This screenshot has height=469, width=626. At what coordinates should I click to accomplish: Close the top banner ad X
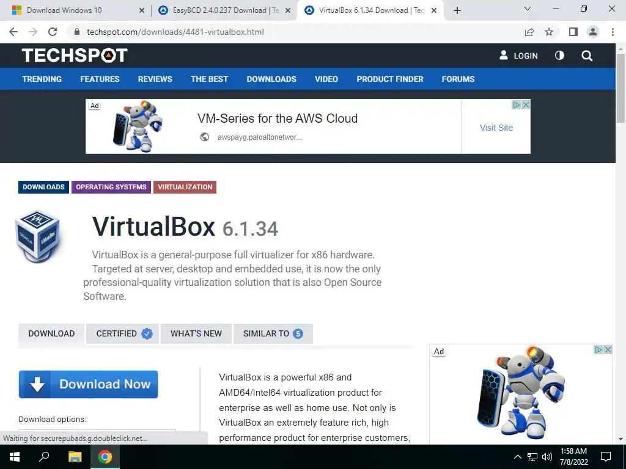coord(526,104)
